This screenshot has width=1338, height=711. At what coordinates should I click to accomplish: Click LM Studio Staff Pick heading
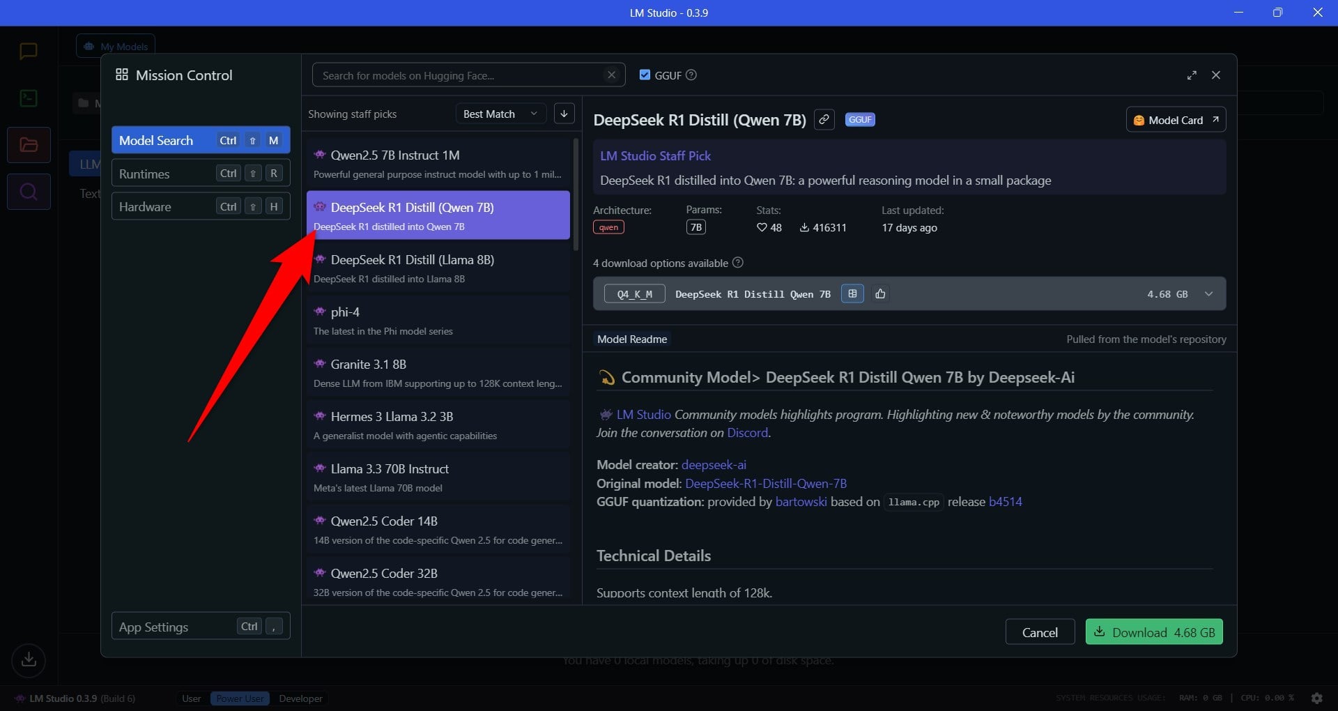(x=655, y=156)
